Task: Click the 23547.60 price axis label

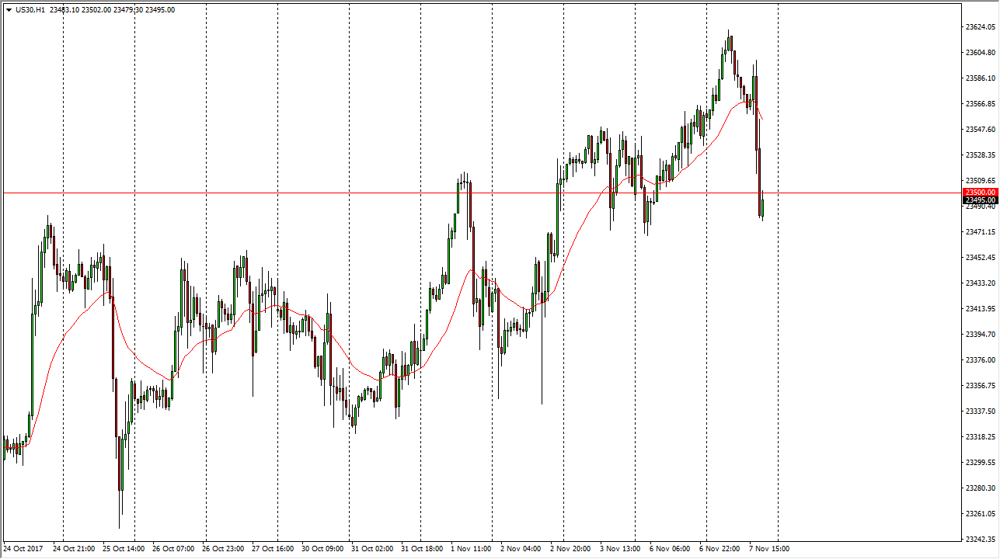Action: point(980,130)
